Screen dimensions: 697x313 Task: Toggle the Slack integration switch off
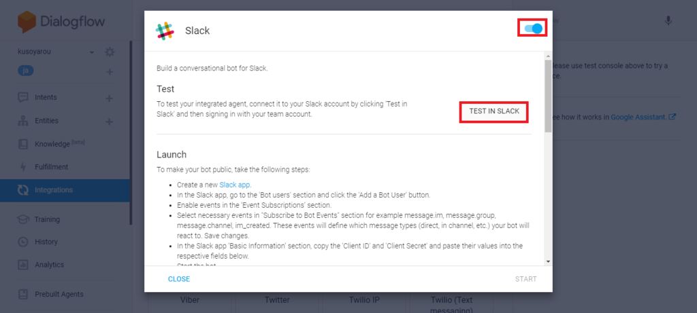coord(533,29)
